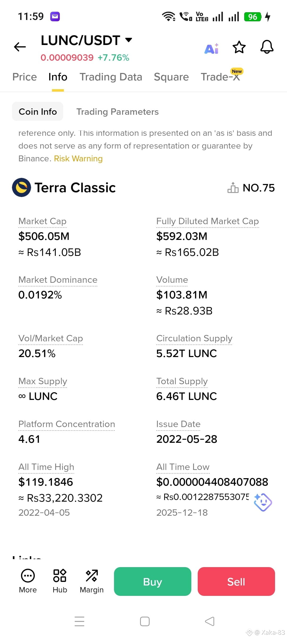The height and width of the screenshot is (639, 287).
Task: Open the AI assistant icon
Action: [x=212, y=48]
